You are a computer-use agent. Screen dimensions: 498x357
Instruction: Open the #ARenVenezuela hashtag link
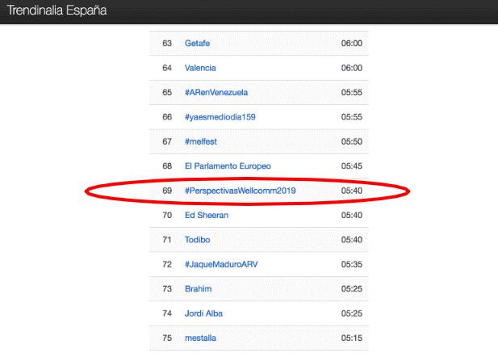coord(216,93)
